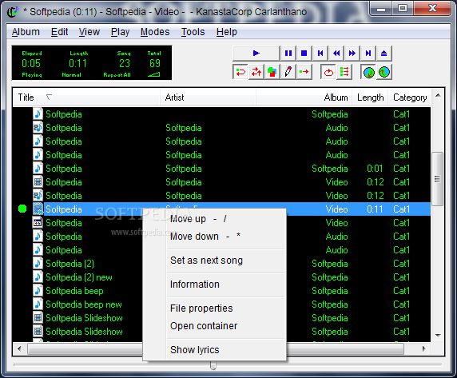Click the Elapsed time 0:05 display
This screenshot has width=457, height=378.
click(31, 63)
